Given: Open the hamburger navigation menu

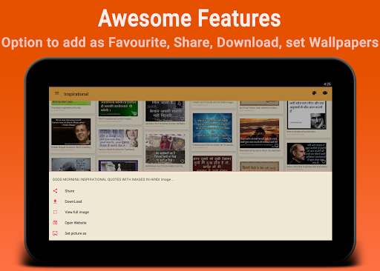Looking at the screenshot, I should pyautogui.click(x=57, y=93).
